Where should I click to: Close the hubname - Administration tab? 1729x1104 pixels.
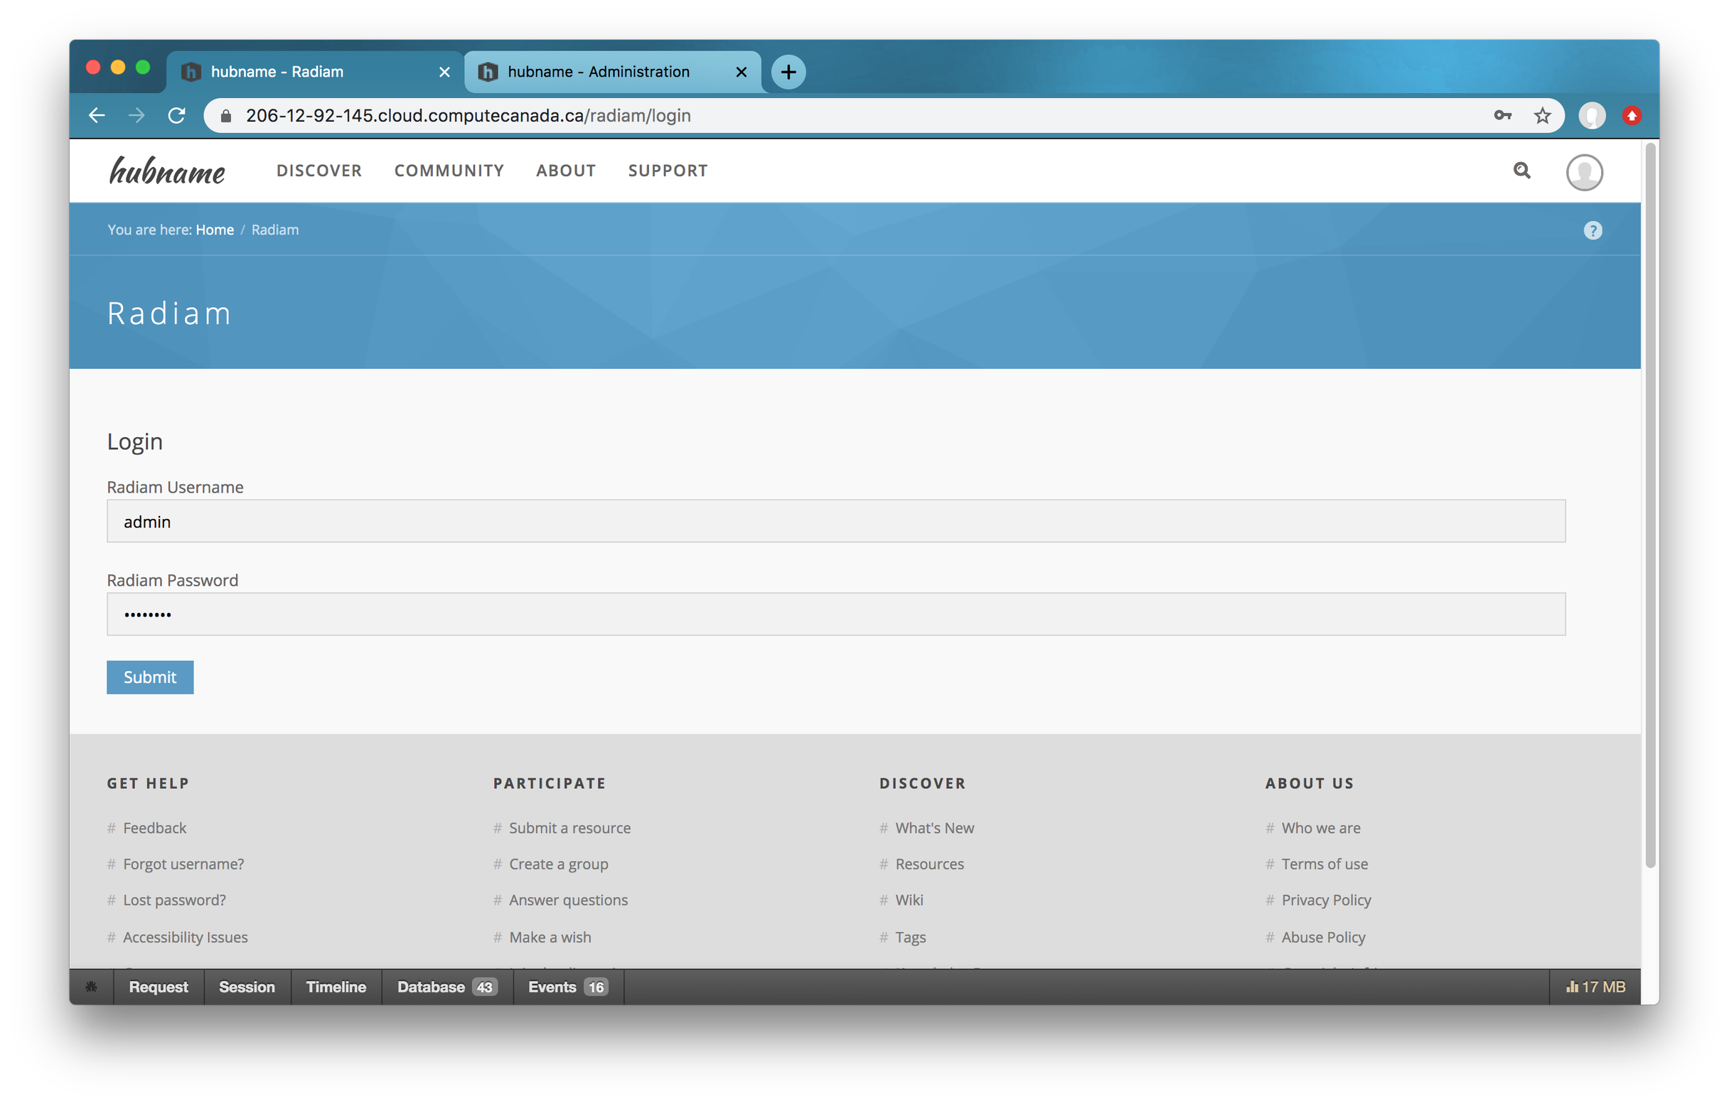[x=742, y=72]
